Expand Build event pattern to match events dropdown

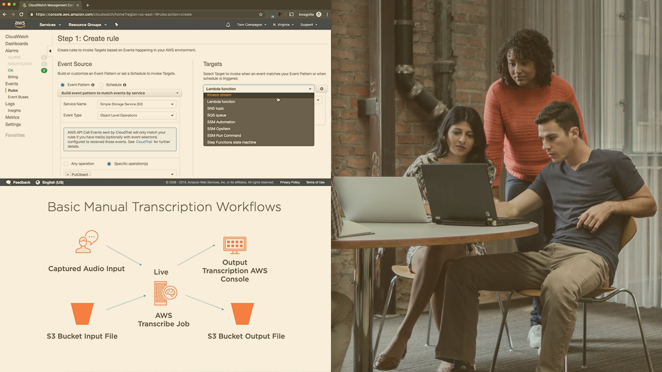tap(119, 93)
